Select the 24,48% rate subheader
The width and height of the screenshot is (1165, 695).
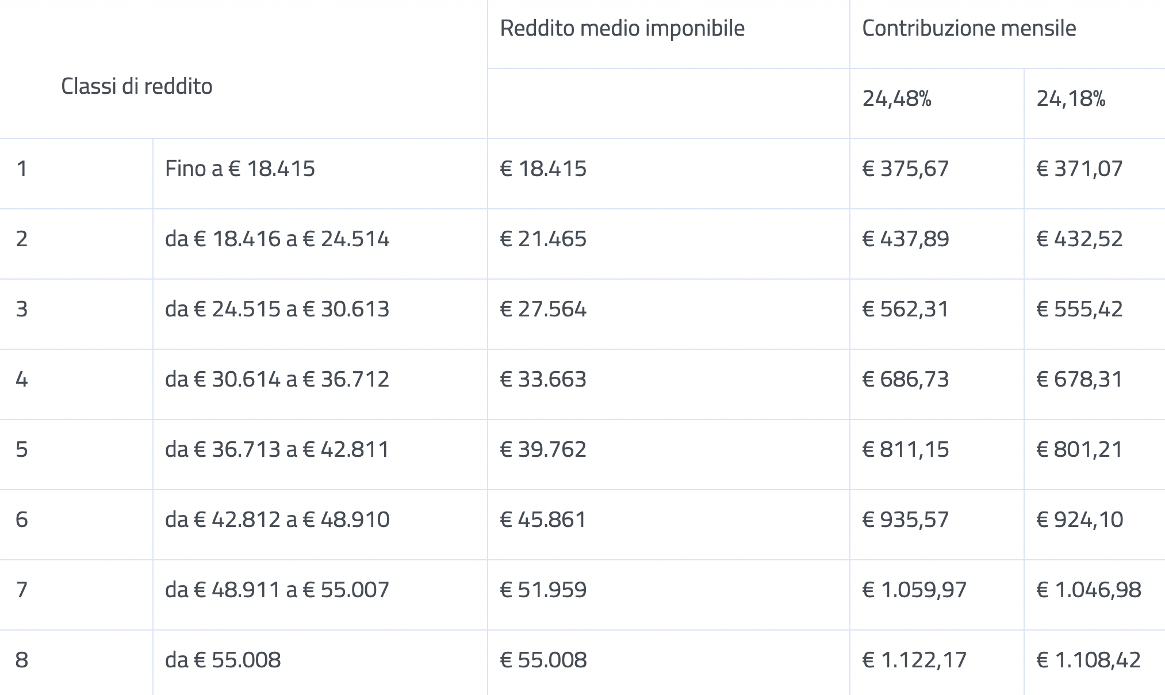tap(896, 99)
